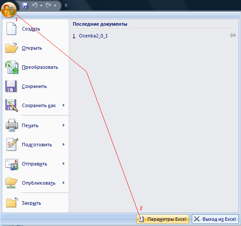The height and width of the screenshot is (226, 241).
Task: Open recent document Ocenka2_0_1
Action: (93, 36)
